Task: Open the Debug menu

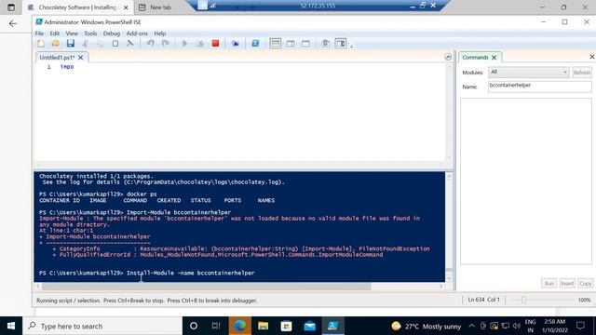Action: (112, 33)
